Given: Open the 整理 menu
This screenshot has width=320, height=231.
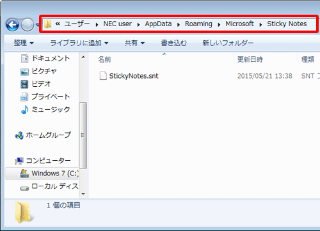Looking at the screenshot, I should pos(24,43).
